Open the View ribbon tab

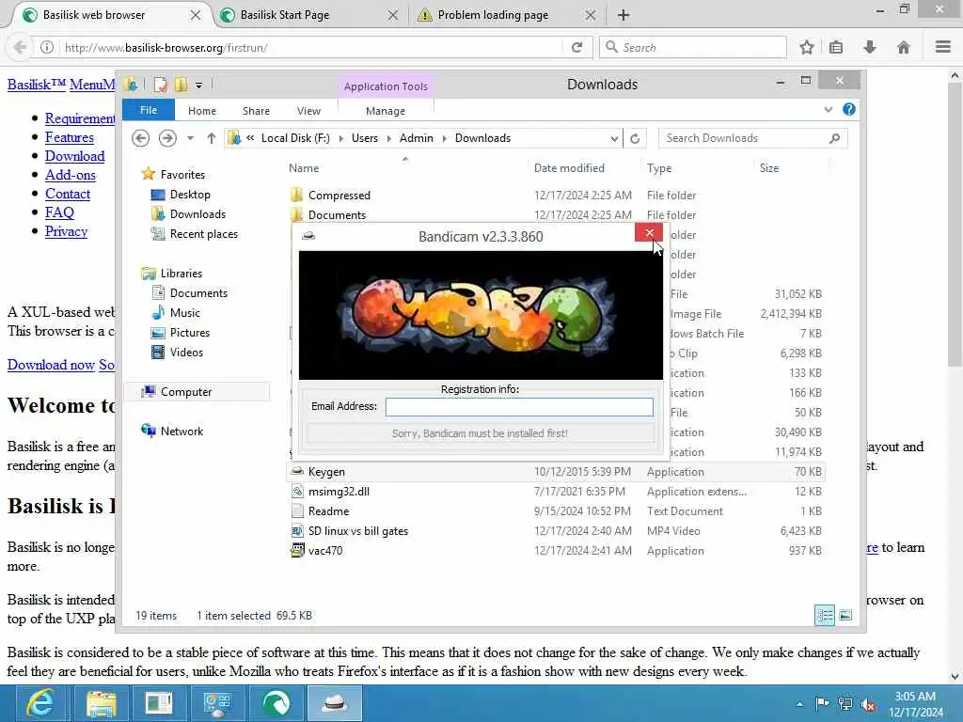308,111
